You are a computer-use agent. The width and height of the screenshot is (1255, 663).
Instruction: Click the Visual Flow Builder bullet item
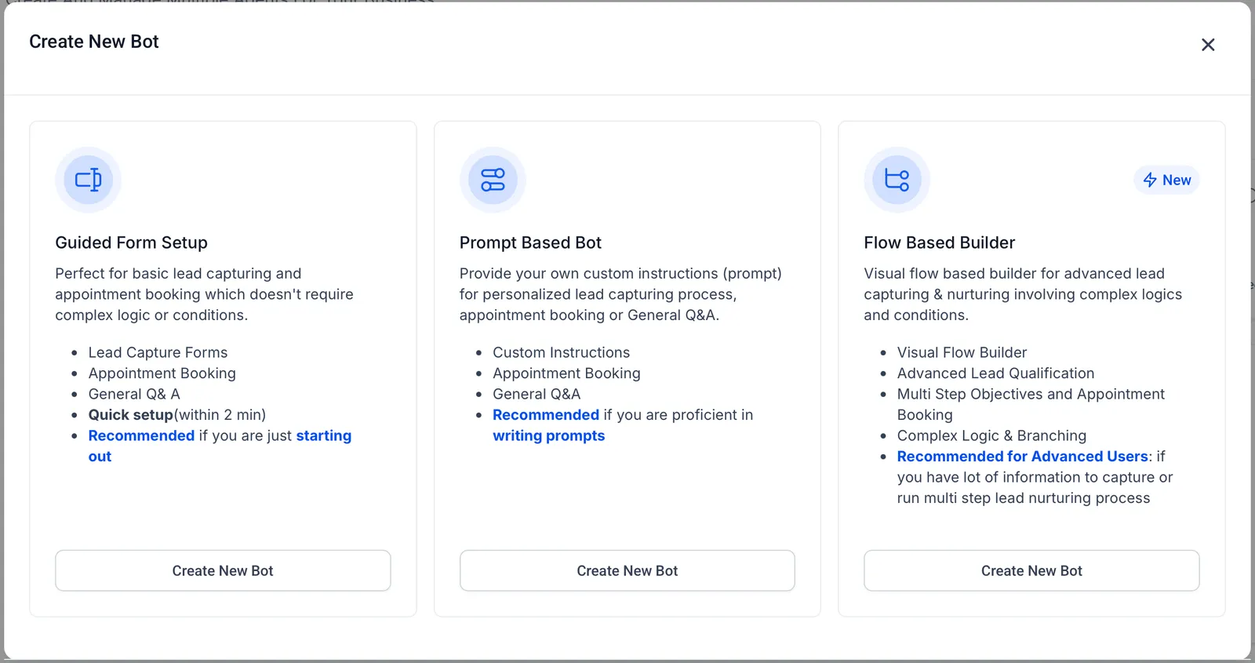[962, 352]
